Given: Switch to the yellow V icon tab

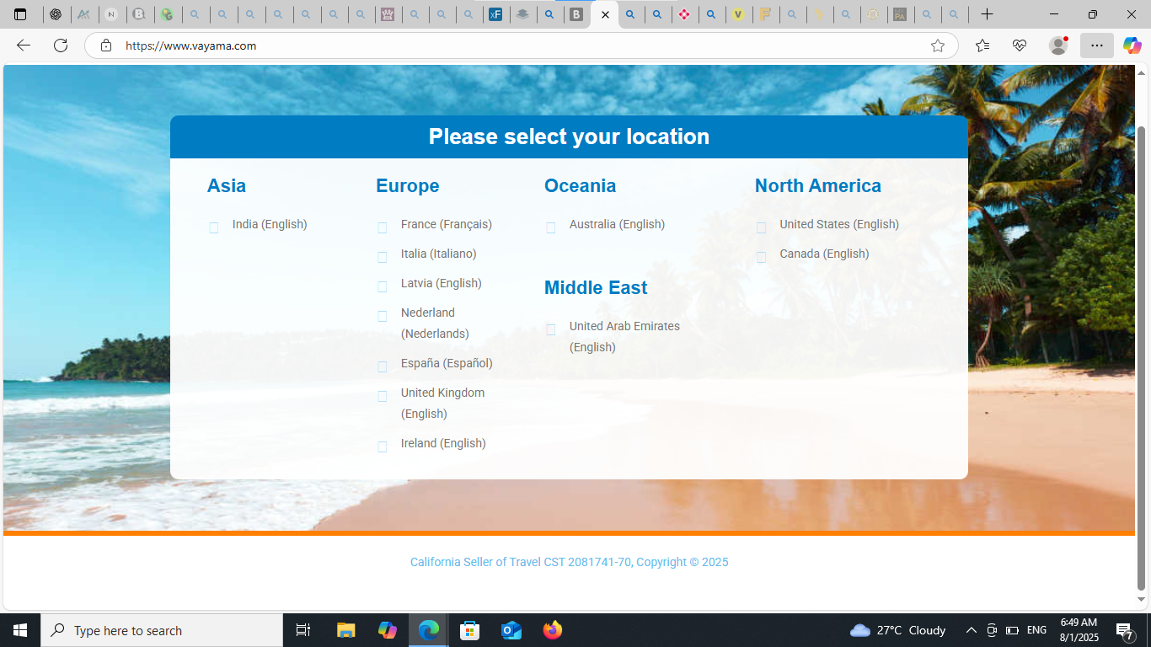Looking at the screenshot, I should tap(738, 14).
